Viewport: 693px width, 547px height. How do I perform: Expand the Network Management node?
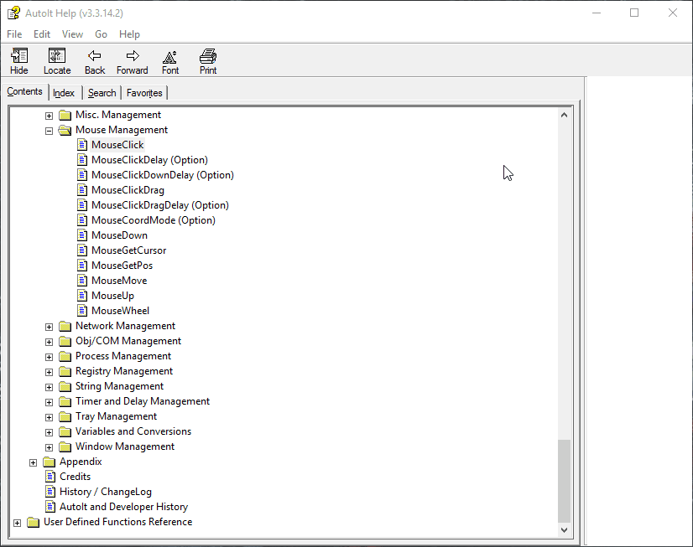[x=49, y=327]
